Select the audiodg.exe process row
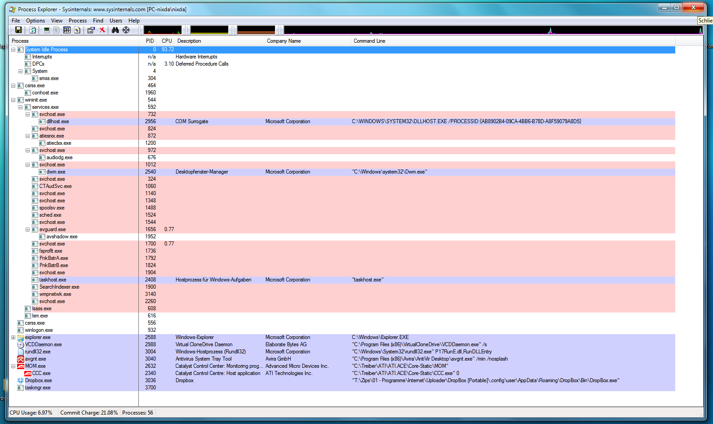713x424 pixels. click(x=342, y=157)
